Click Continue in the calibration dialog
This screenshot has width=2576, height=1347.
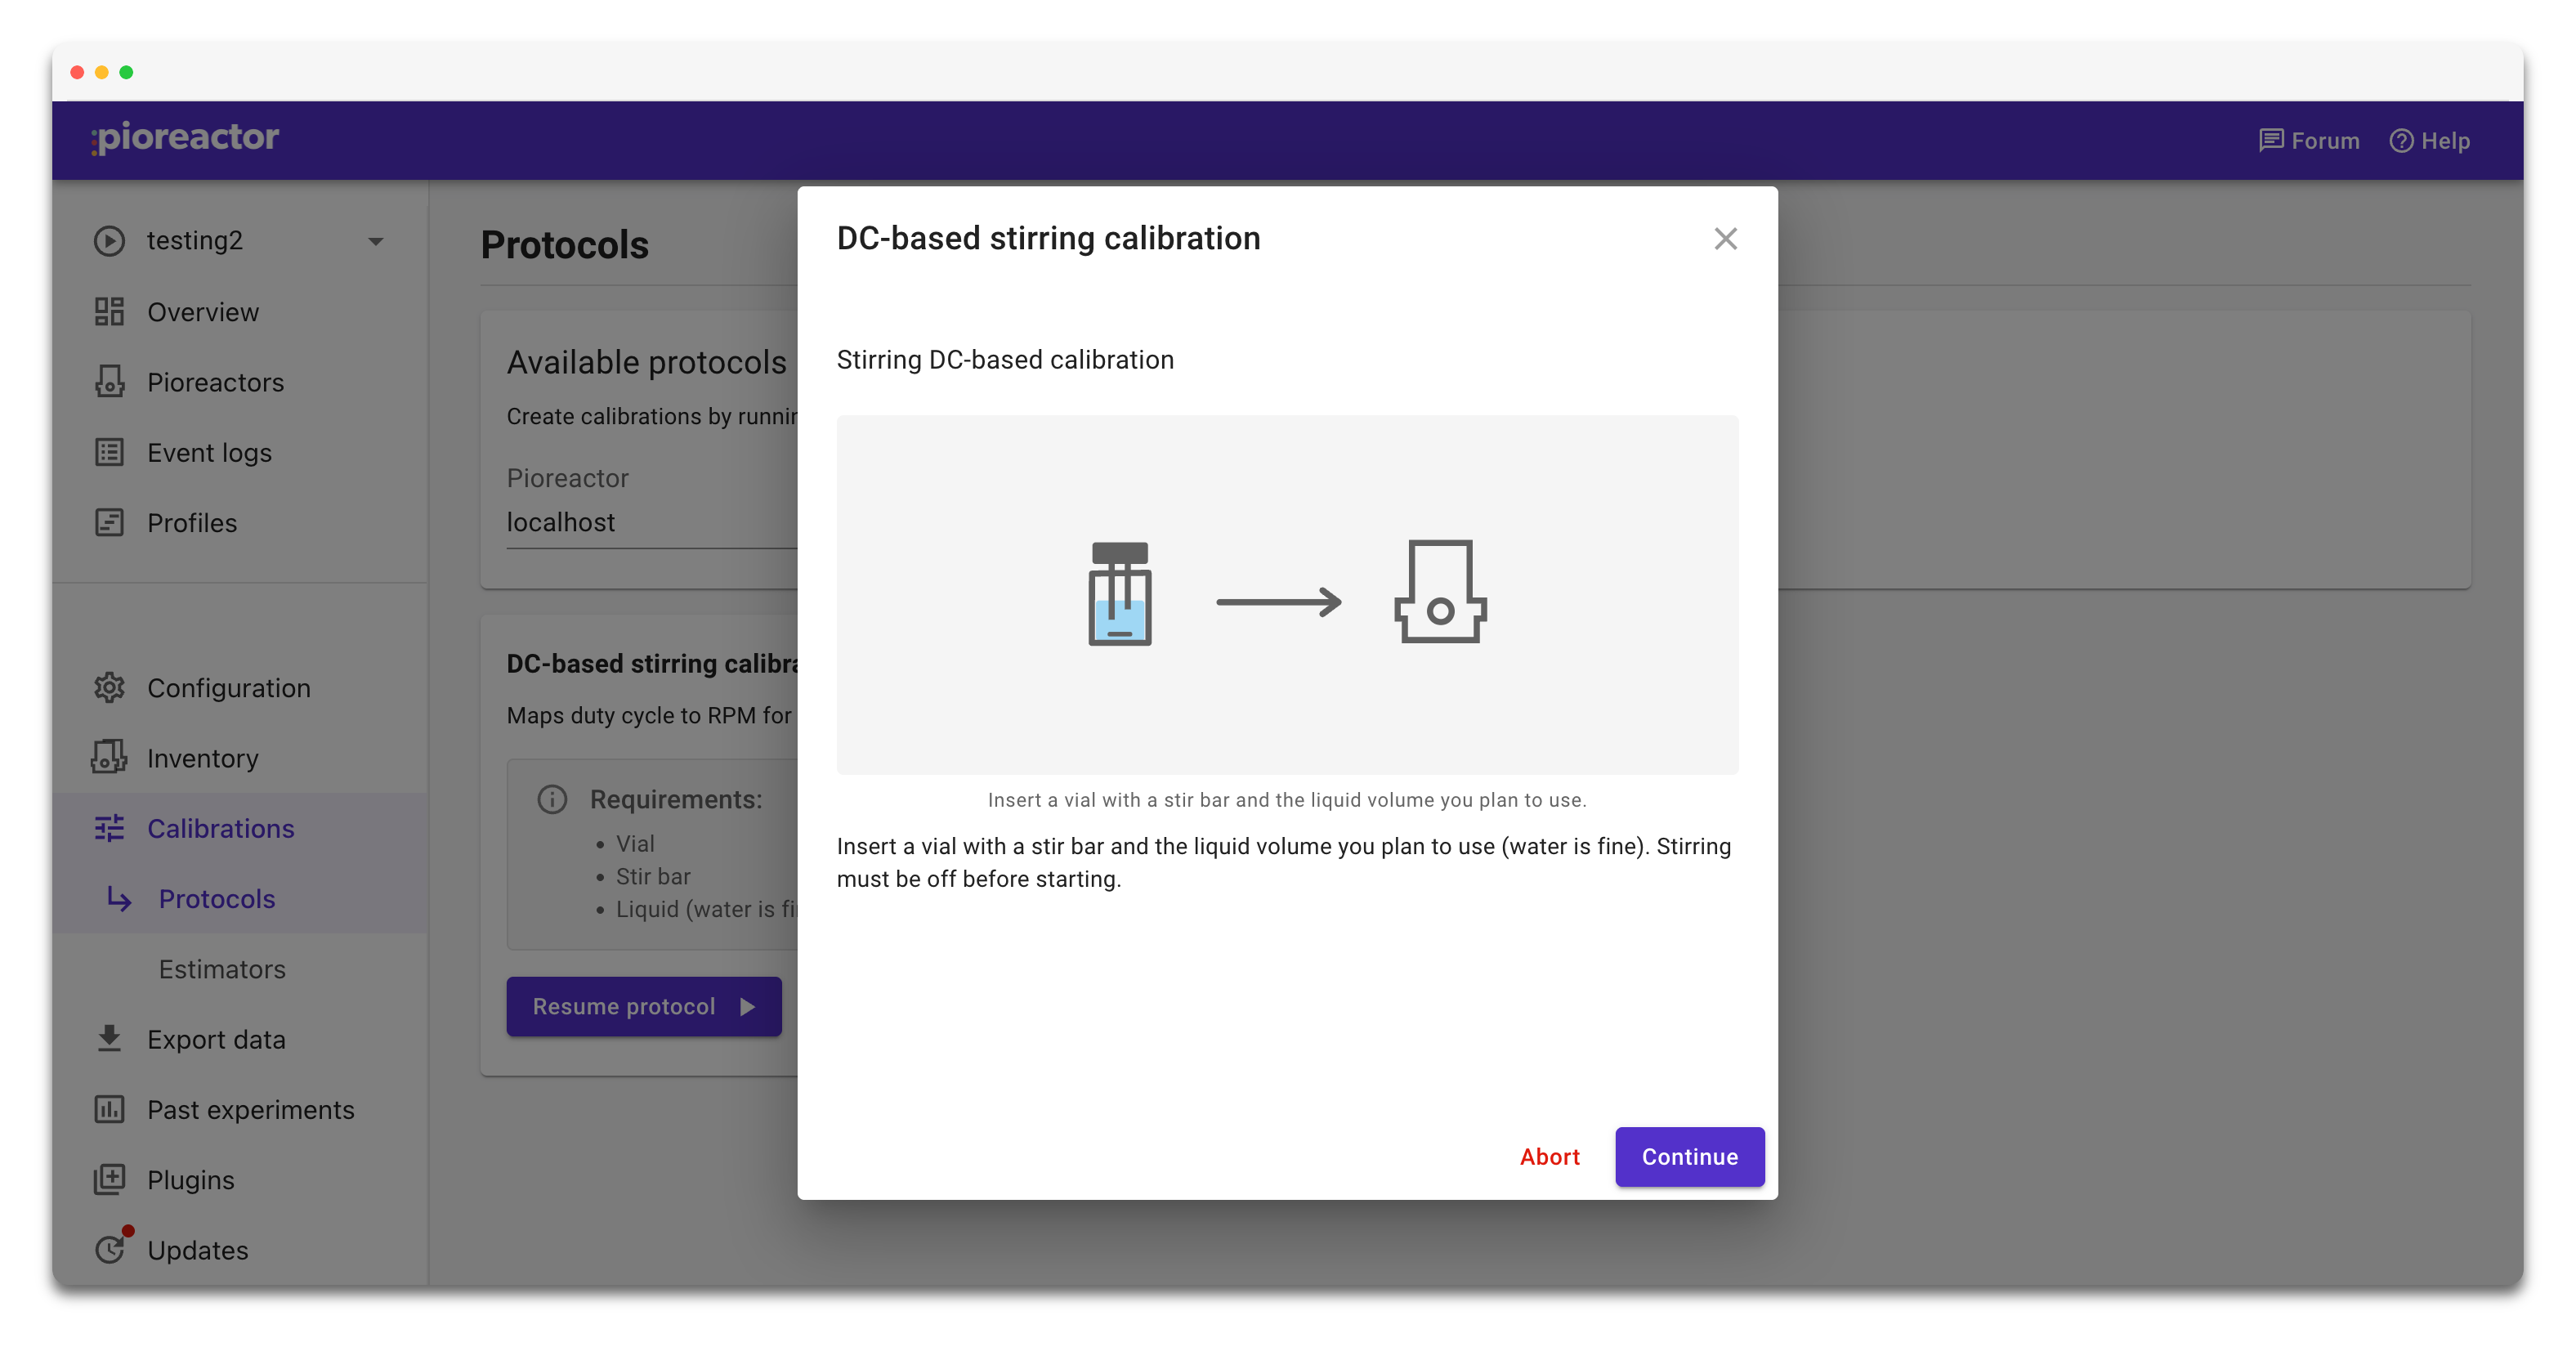pos(1688,1157)
